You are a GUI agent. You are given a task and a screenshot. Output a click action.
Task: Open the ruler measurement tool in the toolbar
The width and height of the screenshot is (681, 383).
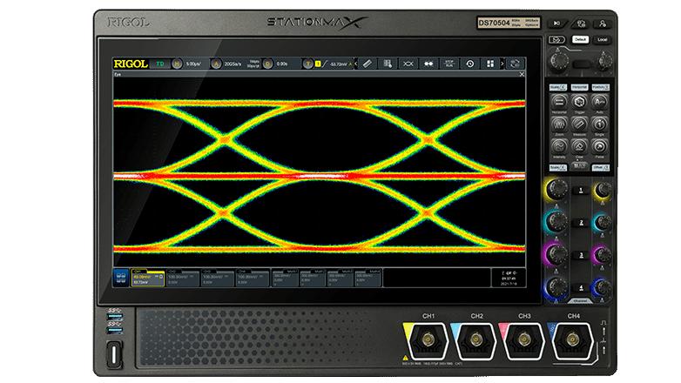point(367,64)
